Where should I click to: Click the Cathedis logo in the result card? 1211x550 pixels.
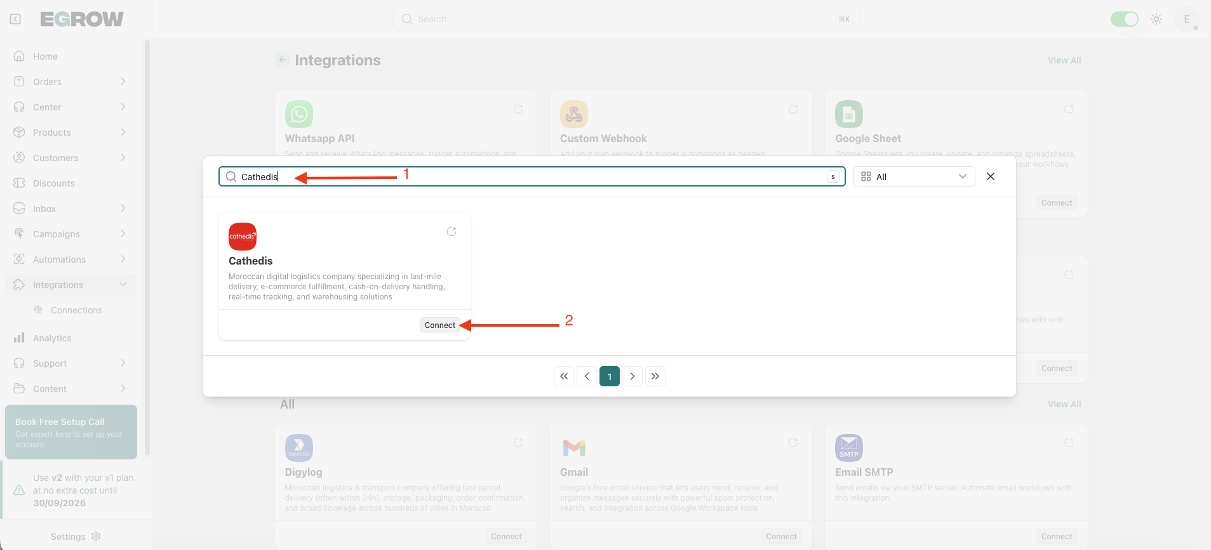(243, 237)
